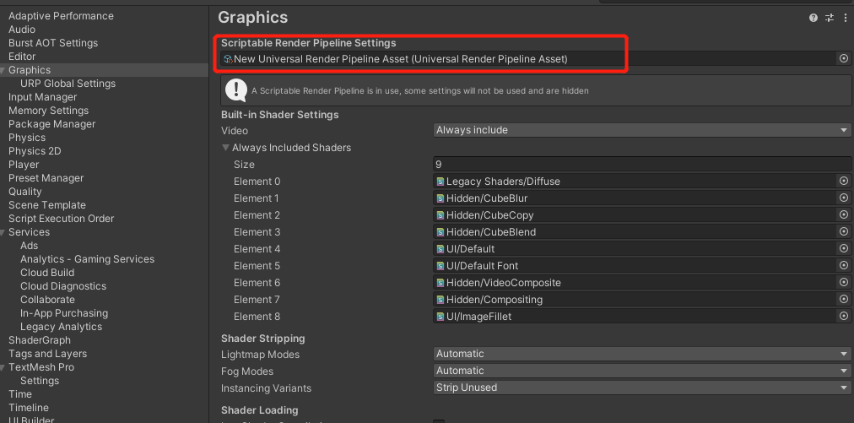Select Input Manager settings
The height and width of the screenshot is (423, 854).
[42, 97]
